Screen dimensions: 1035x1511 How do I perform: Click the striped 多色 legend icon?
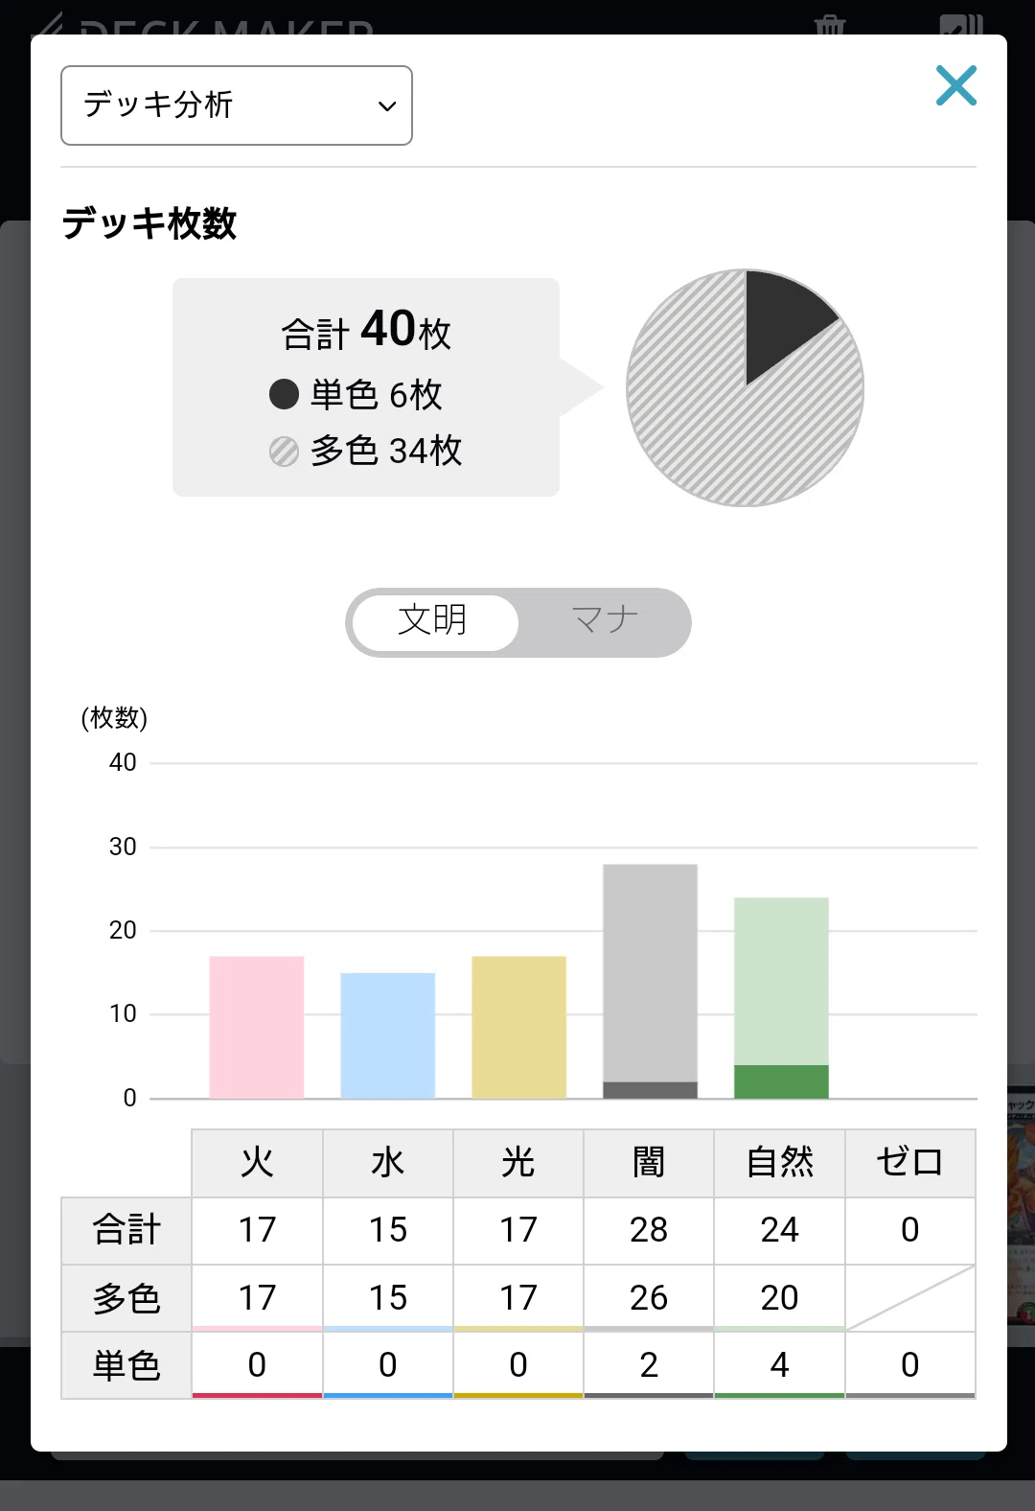click(x=285, y=451)
